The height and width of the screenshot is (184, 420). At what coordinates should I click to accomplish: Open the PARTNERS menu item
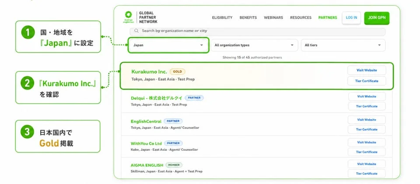coord(328,18)
